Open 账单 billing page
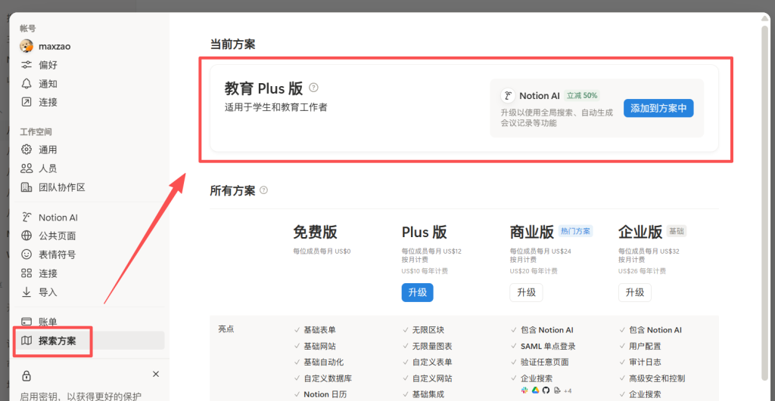The height and width of the screenshot is (401, 775). [x=48, y=322]
